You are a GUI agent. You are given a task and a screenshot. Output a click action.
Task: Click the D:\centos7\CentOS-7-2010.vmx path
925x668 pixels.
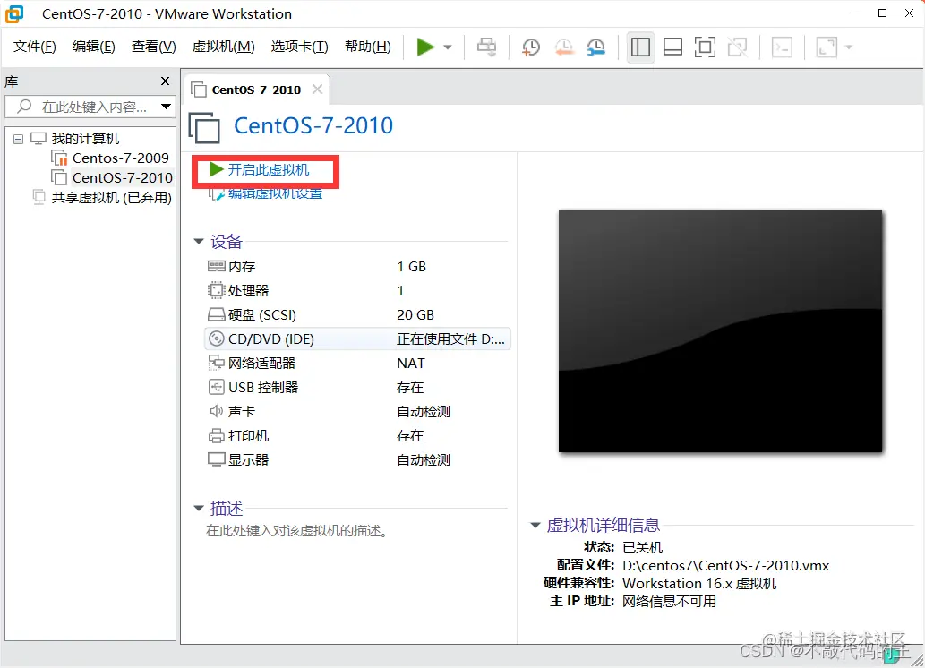pyautogui.click(x=725, y=565)
